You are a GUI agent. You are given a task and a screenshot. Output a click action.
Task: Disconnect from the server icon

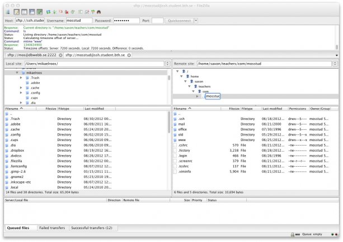pos(67,12)
